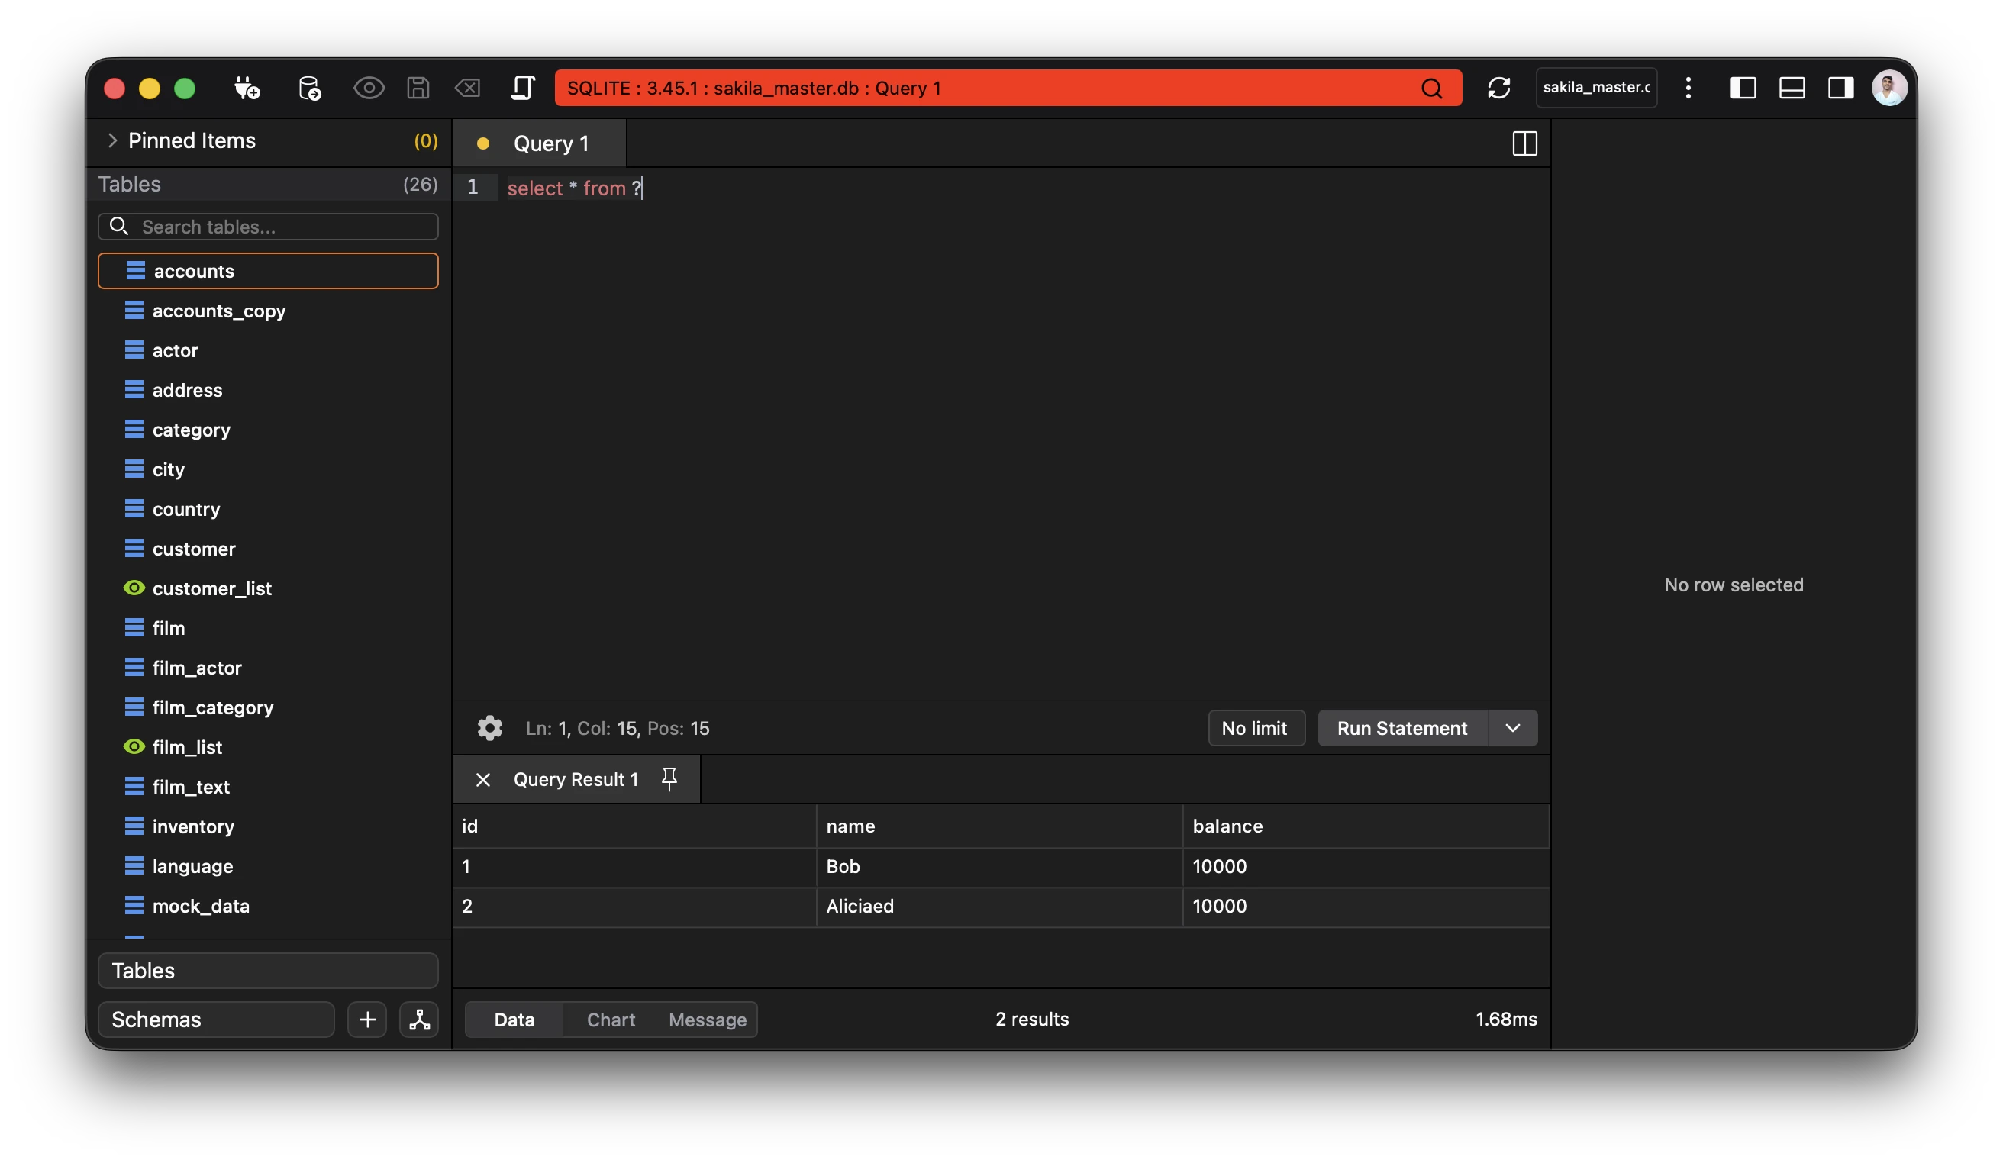Click the new connection plug icon
Viewport: 2003px width, 1163px height.
pos(247,89)
